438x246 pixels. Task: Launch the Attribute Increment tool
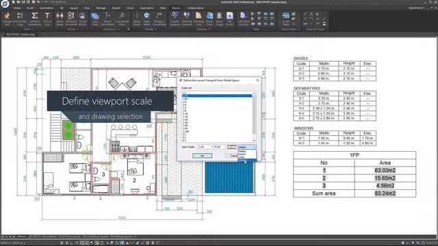pos(71,19)
